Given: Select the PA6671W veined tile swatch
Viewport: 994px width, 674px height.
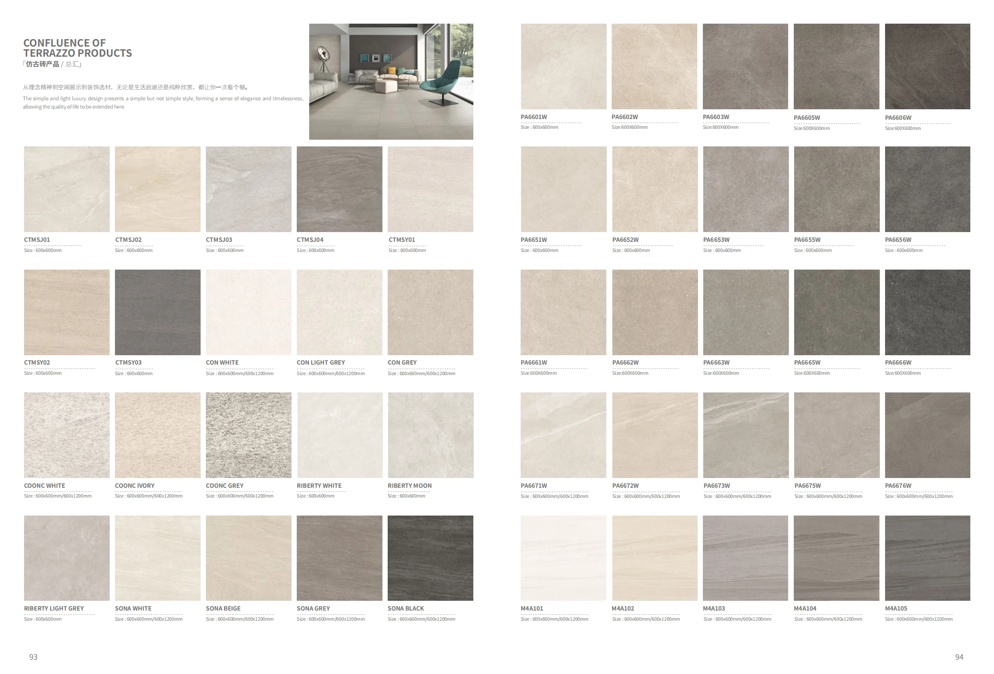Looking at the screenshot, I should pyautogui.click(x=563, y=435).
